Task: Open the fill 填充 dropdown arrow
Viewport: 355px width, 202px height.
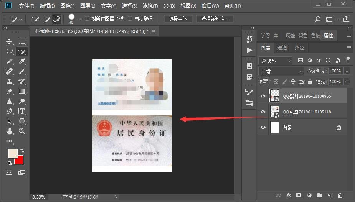Action: (x=347, y=82)
